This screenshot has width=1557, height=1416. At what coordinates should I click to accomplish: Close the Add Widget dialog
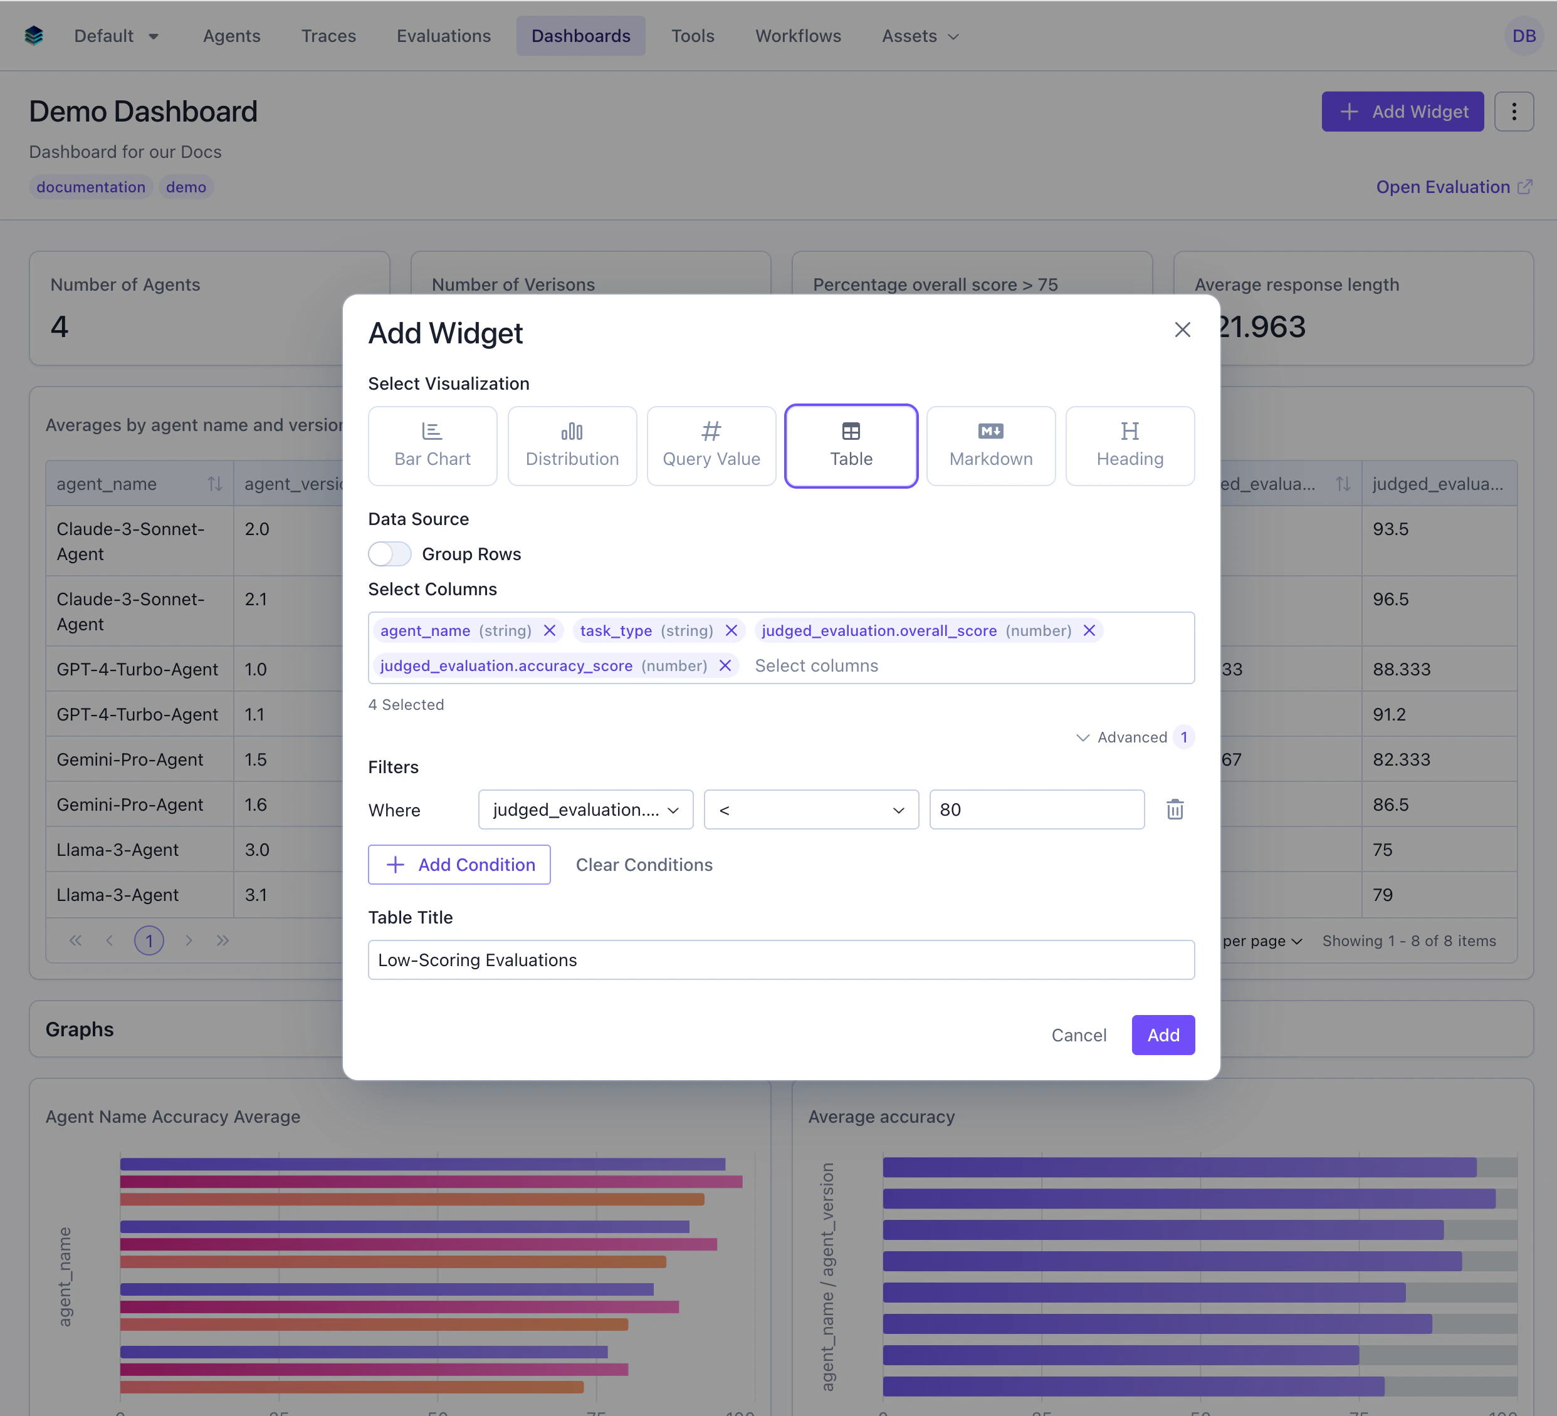coord(1182,330)
